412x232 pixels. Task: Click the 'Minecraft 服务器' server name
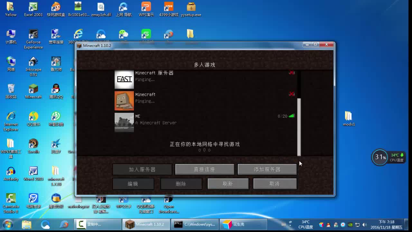pos(154,73)
